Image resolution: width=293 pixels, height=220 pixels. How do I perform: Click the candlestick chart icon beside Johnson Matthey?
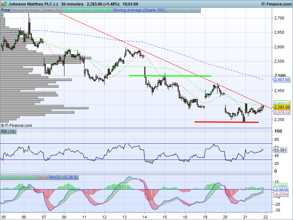tap(4, 4)
